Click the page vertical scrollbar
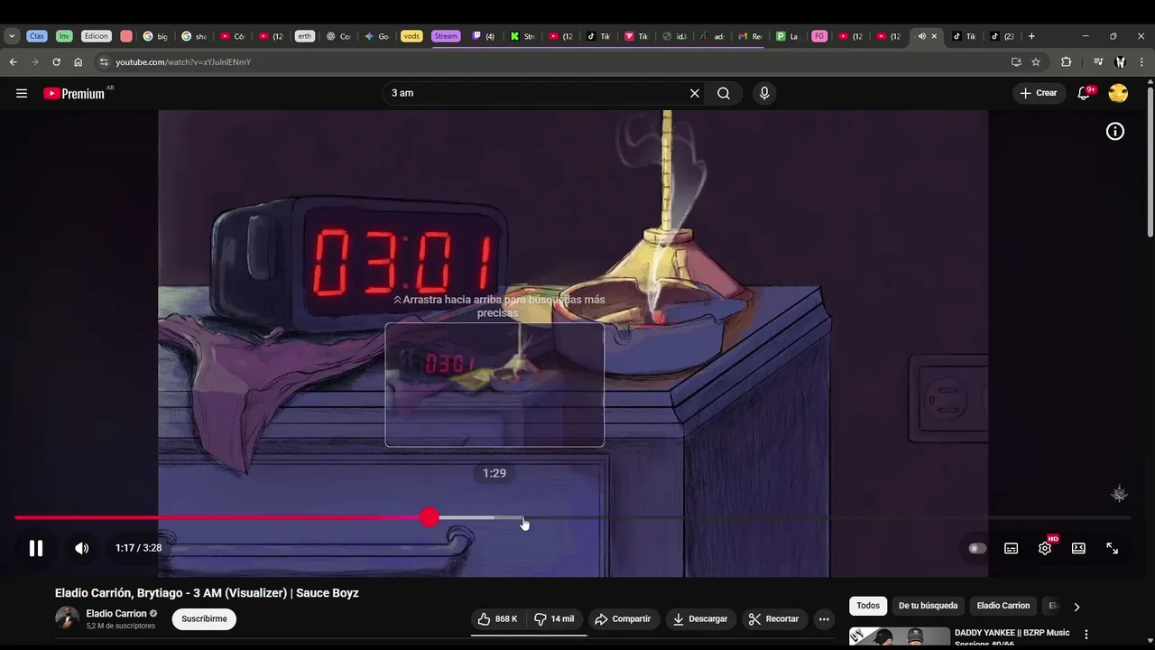The width and height of the screenshot is (1155, 650). pyautogui.click(x=1150, y=162)
